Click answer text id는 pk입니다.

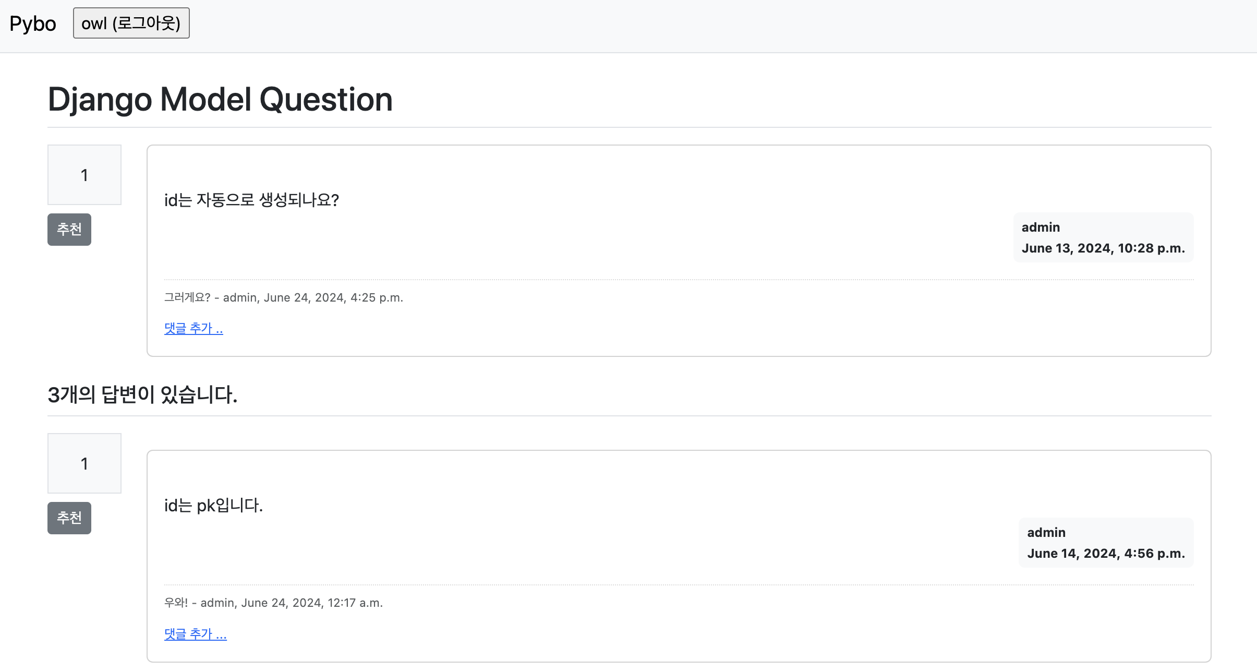pos(213,505)
